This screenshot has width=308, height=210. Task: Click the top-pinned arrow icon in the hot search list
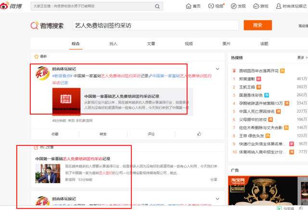[x=234, y=70]
